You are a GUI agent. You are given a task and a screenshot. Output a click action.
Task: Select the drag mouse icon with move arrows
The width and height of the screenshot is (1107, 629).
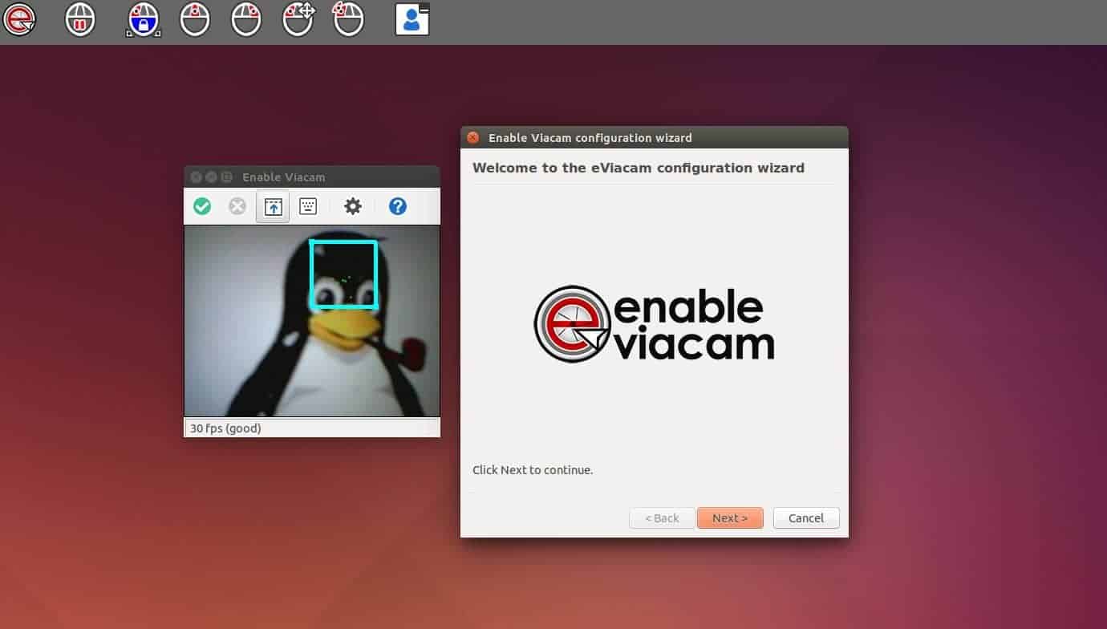coord(298,19)
